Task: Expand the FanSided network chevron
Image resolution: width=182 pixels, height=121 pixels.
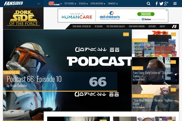Action: point(39,4)
